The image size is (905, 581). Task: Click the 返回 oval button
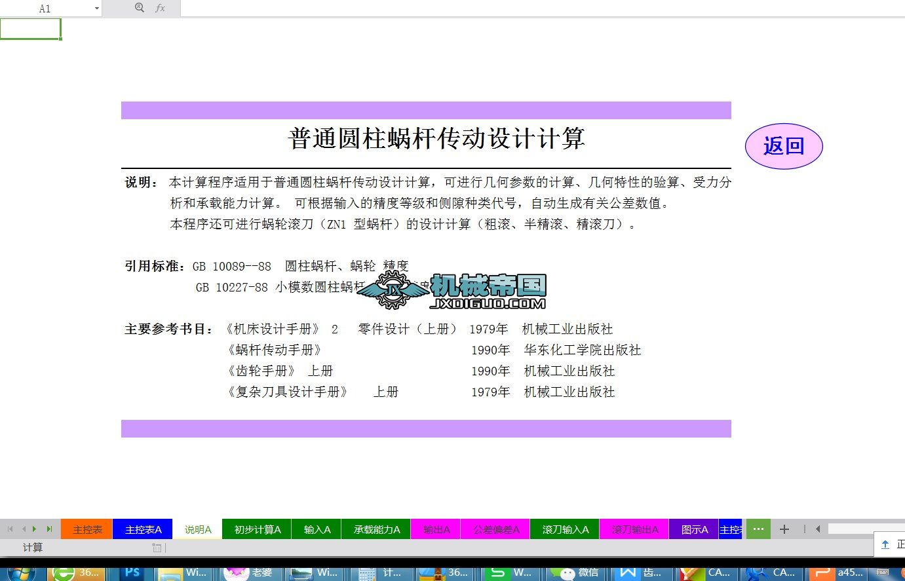point(784,146)
